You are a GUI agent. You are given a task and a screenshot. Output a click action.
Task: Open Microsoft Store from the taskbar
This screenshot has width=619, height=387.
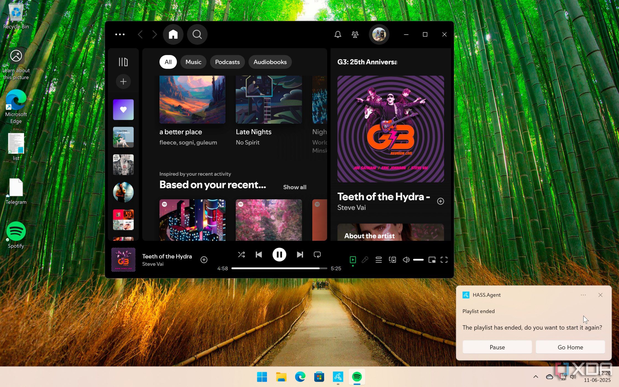[x=319, y=377]
